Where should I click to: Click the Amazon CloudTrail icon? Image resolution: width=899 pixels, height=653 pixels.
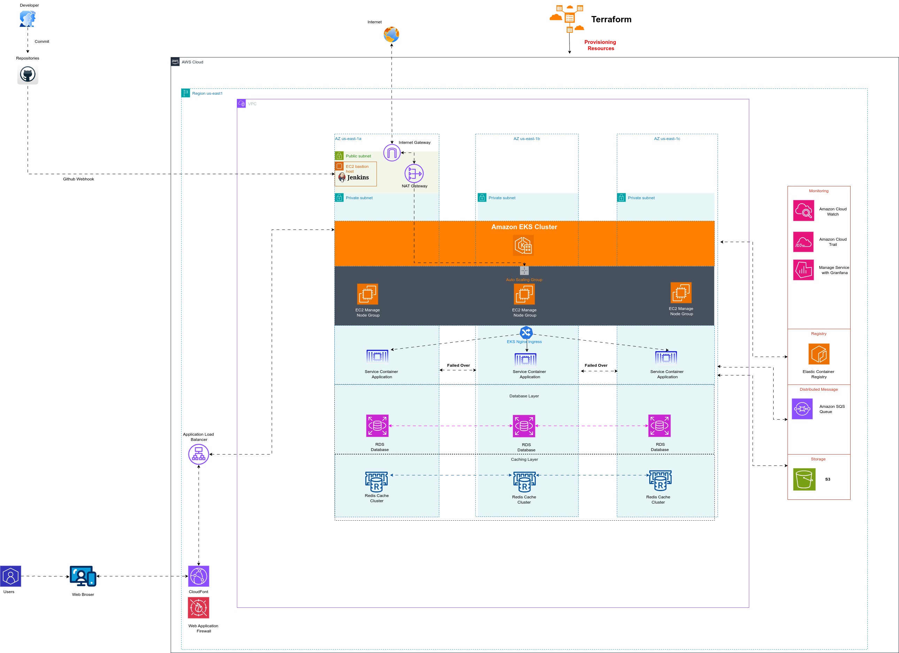804,242
